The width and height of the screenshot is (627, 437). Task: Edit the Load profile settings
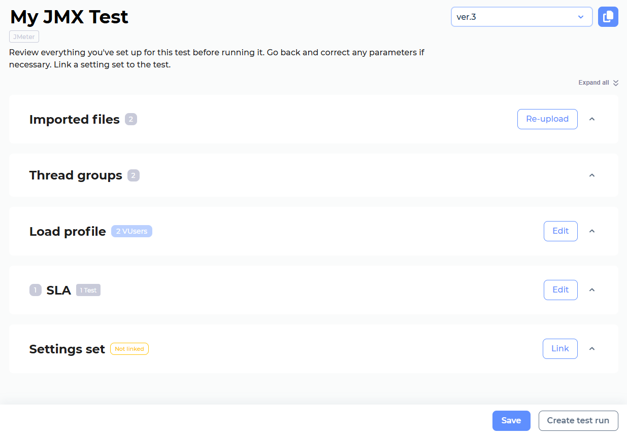tap(560, 231)
